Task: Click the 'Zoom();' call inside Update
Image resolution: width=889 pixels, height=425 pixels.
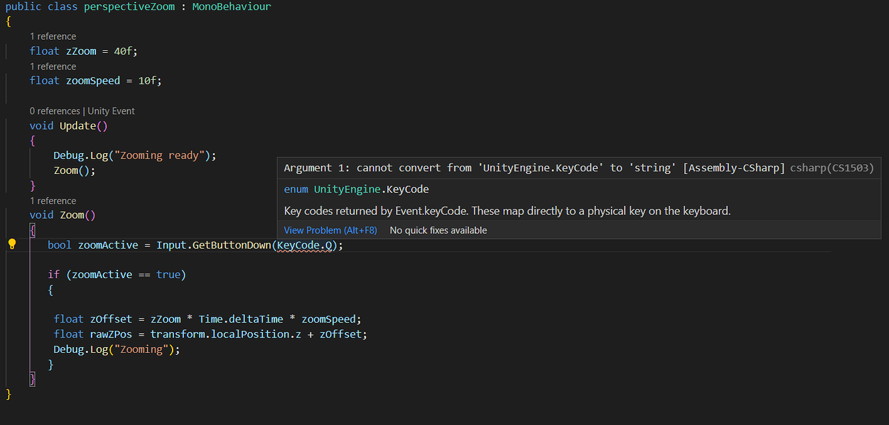Action: (75, 171)
